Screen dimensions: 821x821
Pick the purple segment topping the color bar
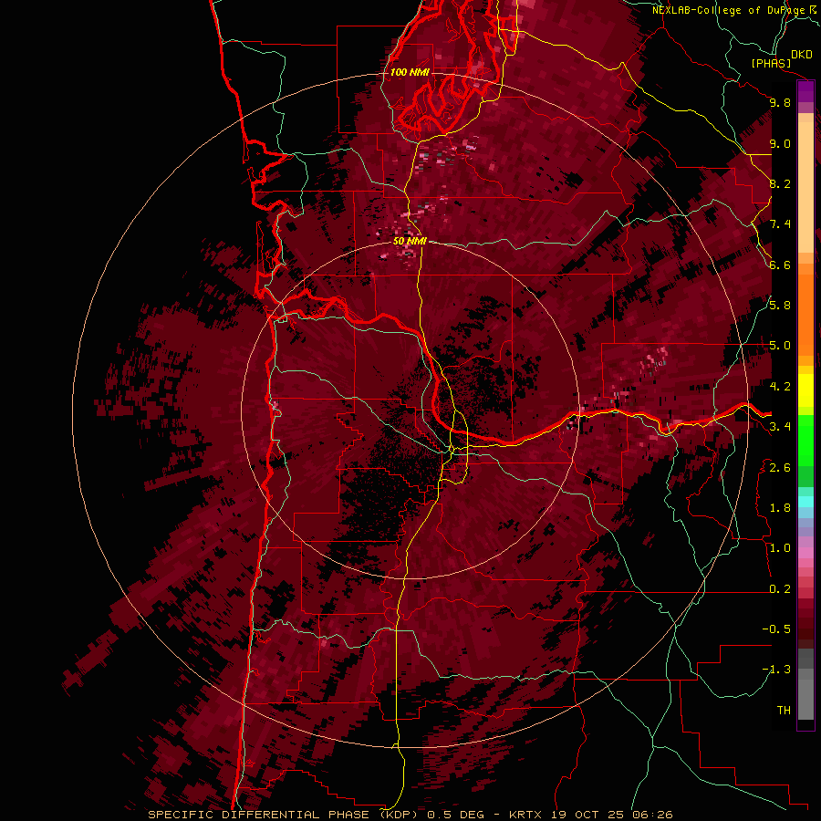tap(805, 91)
